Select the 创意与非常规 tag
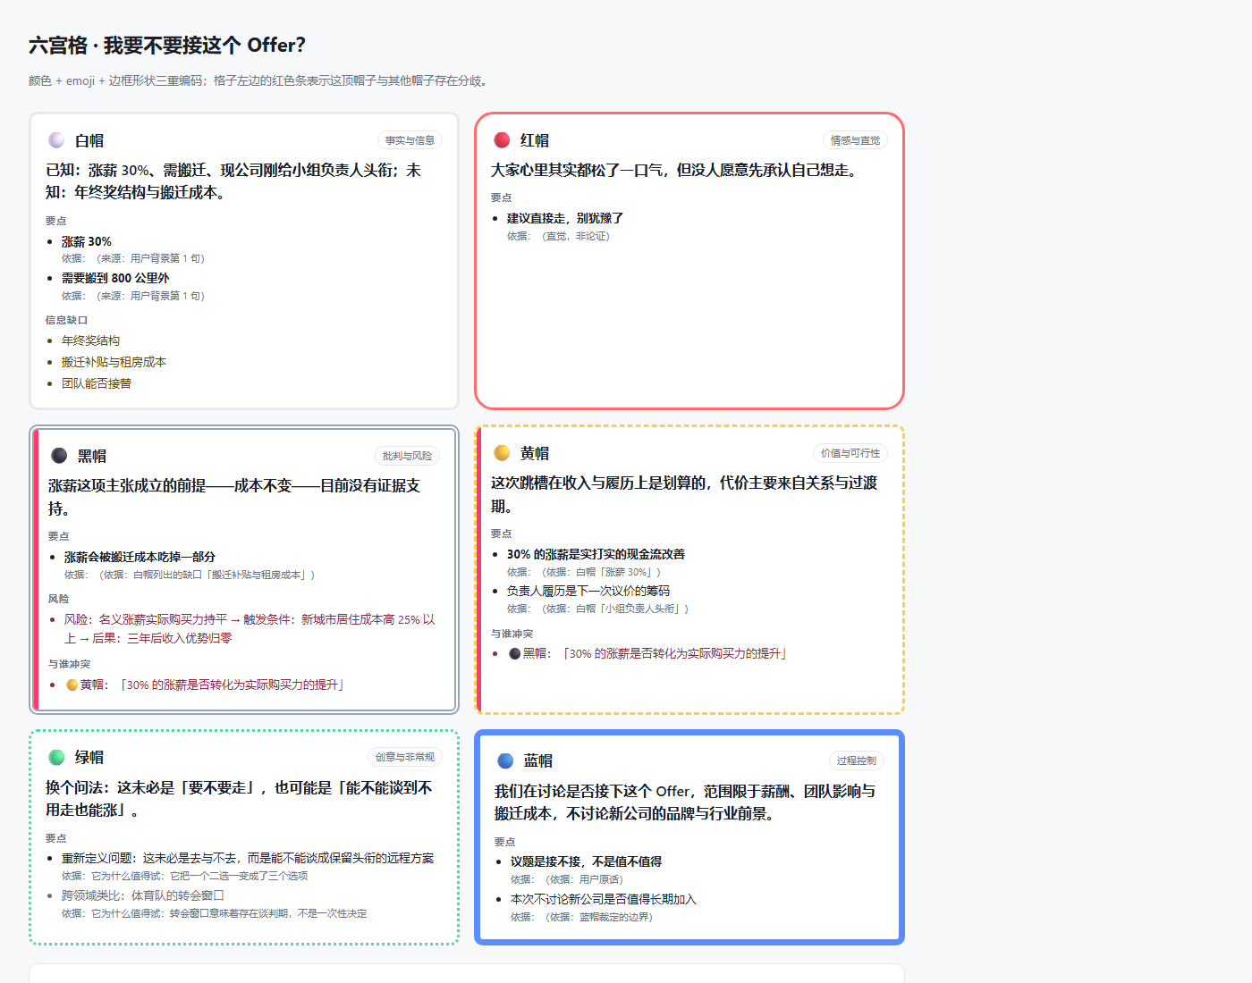The image size is (1252, 983). coord(405,757)
